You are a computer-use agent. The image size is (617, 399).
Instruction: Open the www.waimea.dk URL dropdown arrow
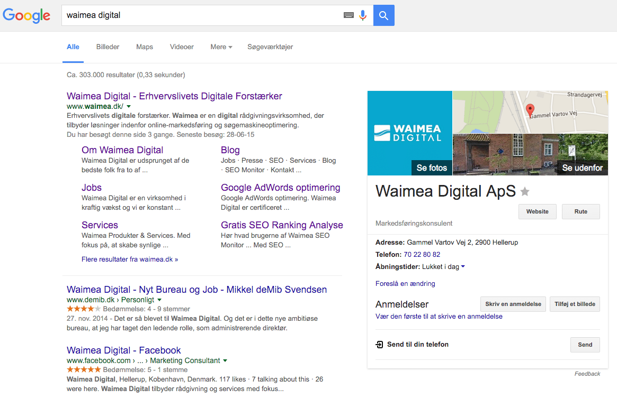[x=129, y=106]
